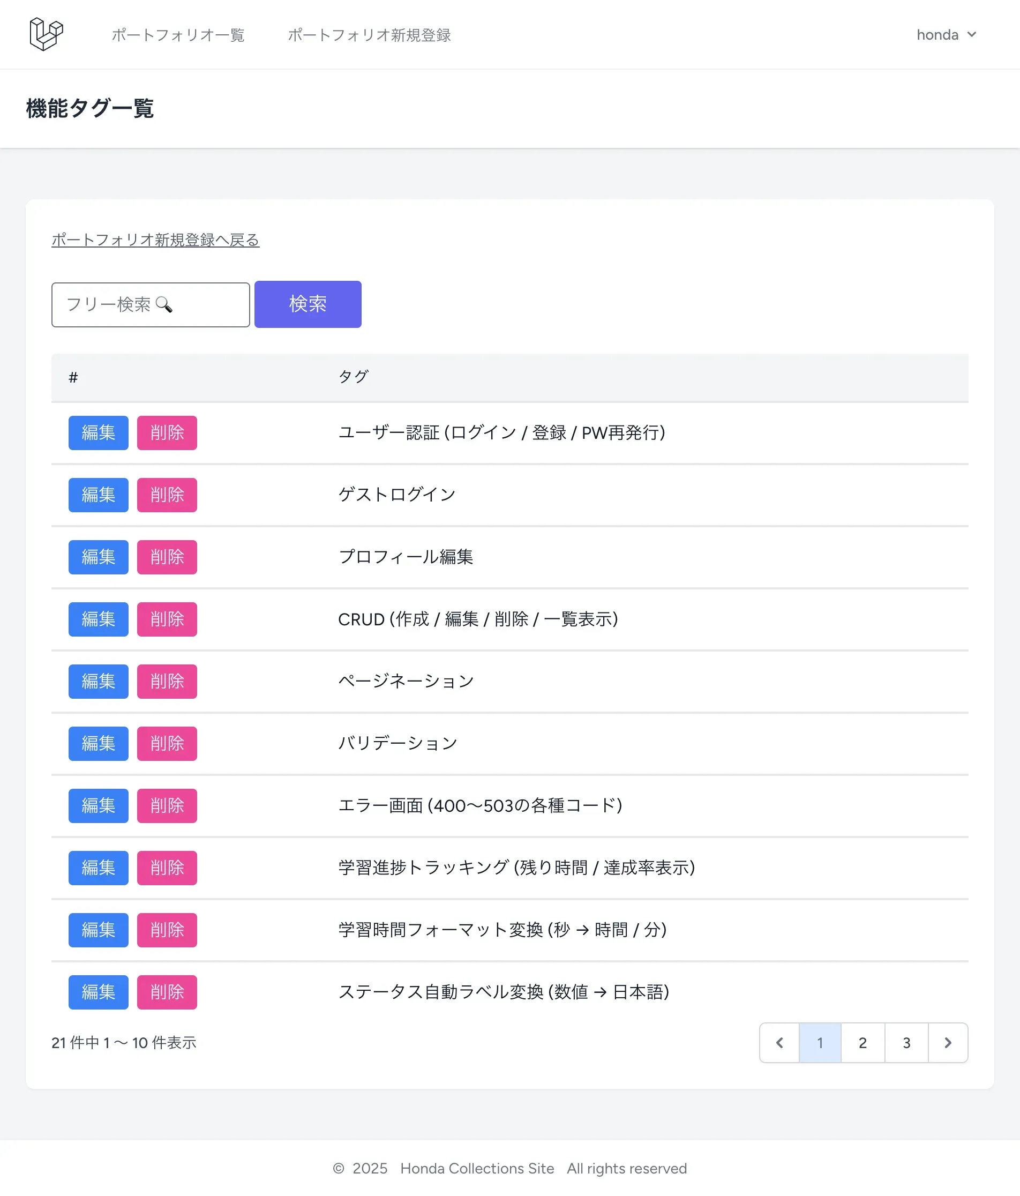Delete the プロフィール編集 tag
1020x1196 pixels.
[x=167, y=557]
